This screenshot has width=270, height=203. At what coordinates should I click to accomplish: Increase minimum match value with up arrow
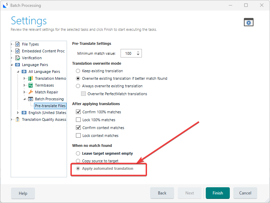(138, 52)
